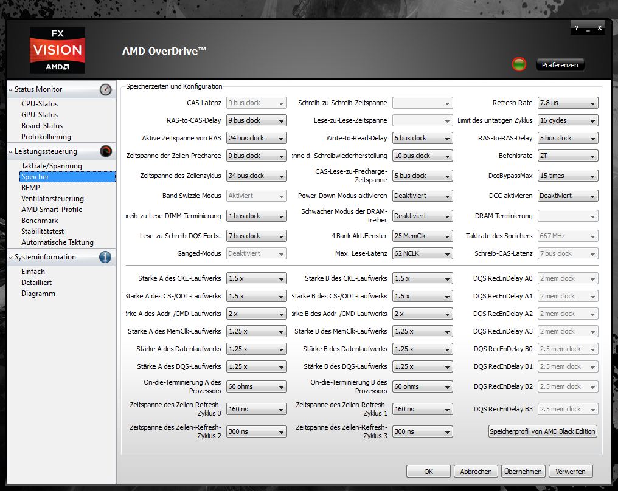Open Board-Status page
The width and height of the screenshot is (618, 491).
(x=42, y=126)
